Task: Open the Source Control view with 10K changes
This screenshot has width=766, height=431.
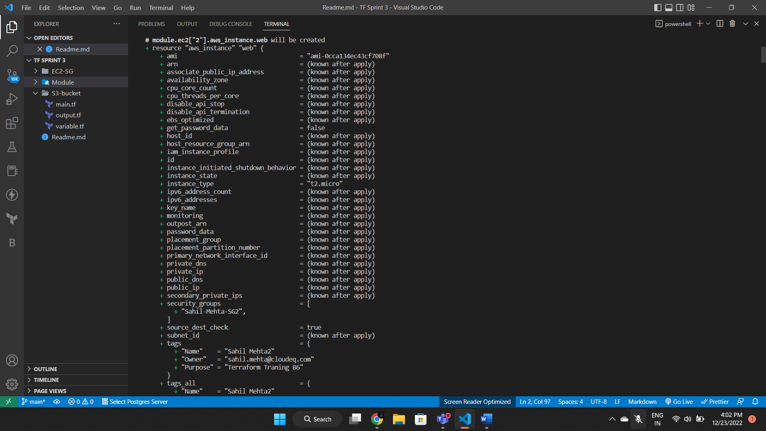Action: [x=12, y=75]
